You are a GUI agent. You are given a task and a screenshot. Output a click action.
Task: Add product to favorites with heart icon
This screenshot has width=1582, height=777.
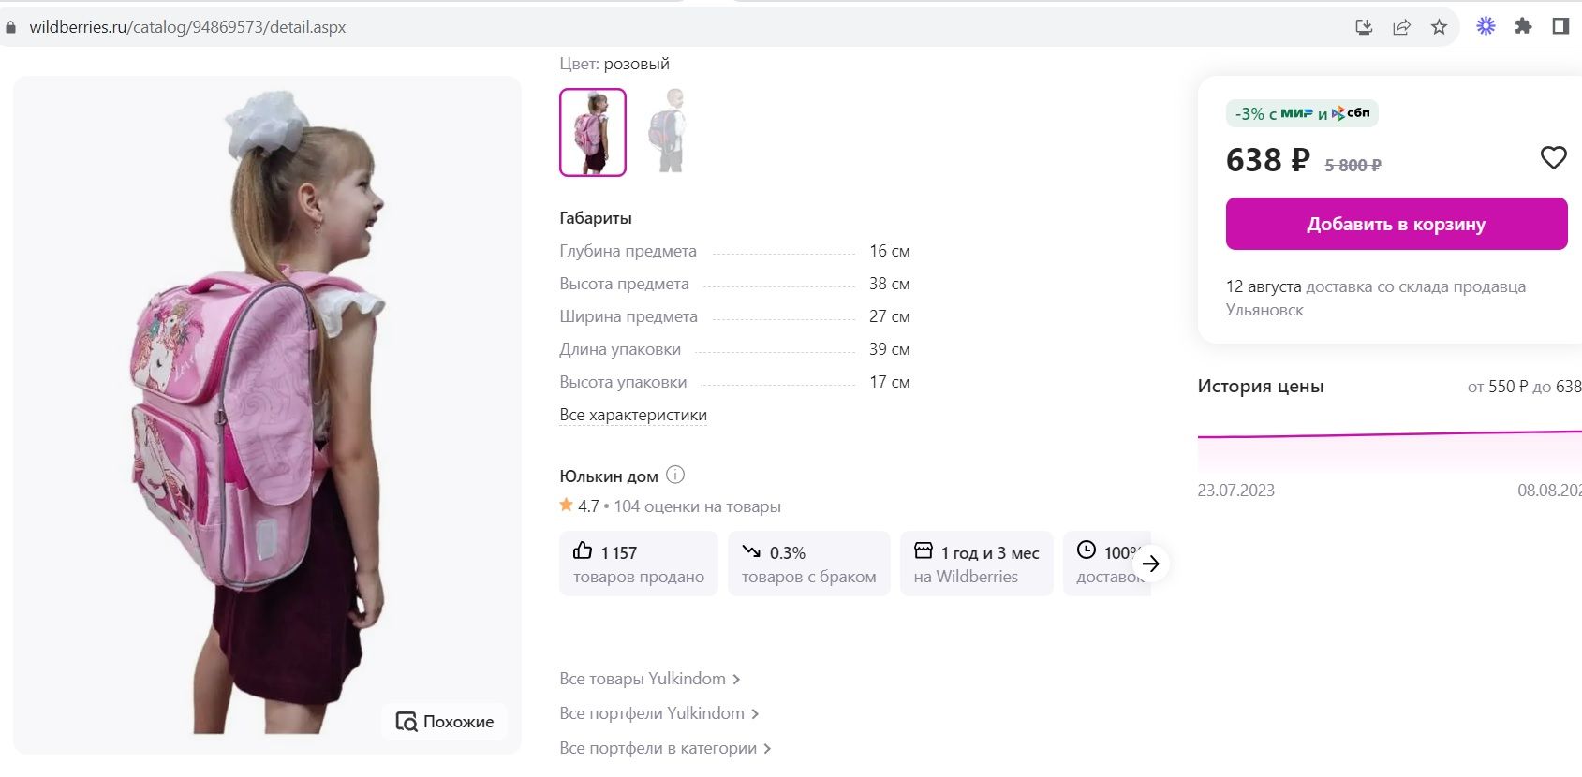1553,158
